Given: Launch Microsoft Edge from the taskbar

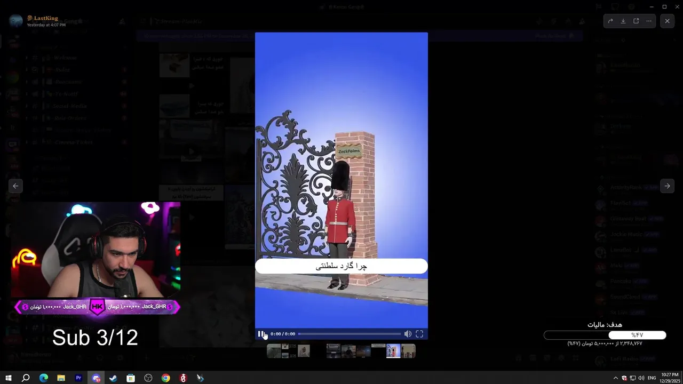Looking at the screenshot, I should (43, 378).
